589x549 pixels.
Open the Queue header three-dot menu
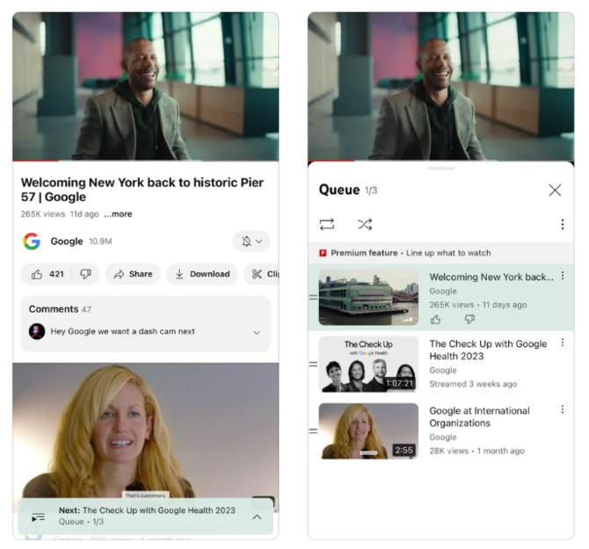pyautogui.click(x=563, y=224)
